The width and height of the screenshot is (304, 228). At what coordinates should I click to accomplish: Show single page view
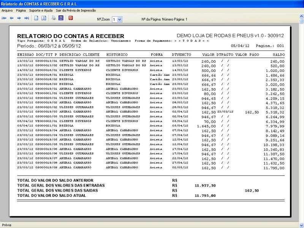click(x=36, y=18)
